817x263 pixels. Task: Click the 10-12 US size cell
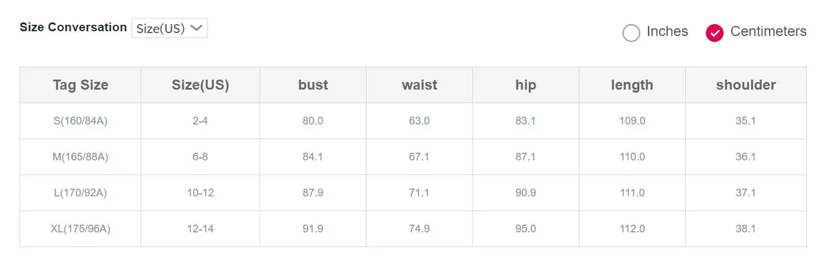(200, 193)
